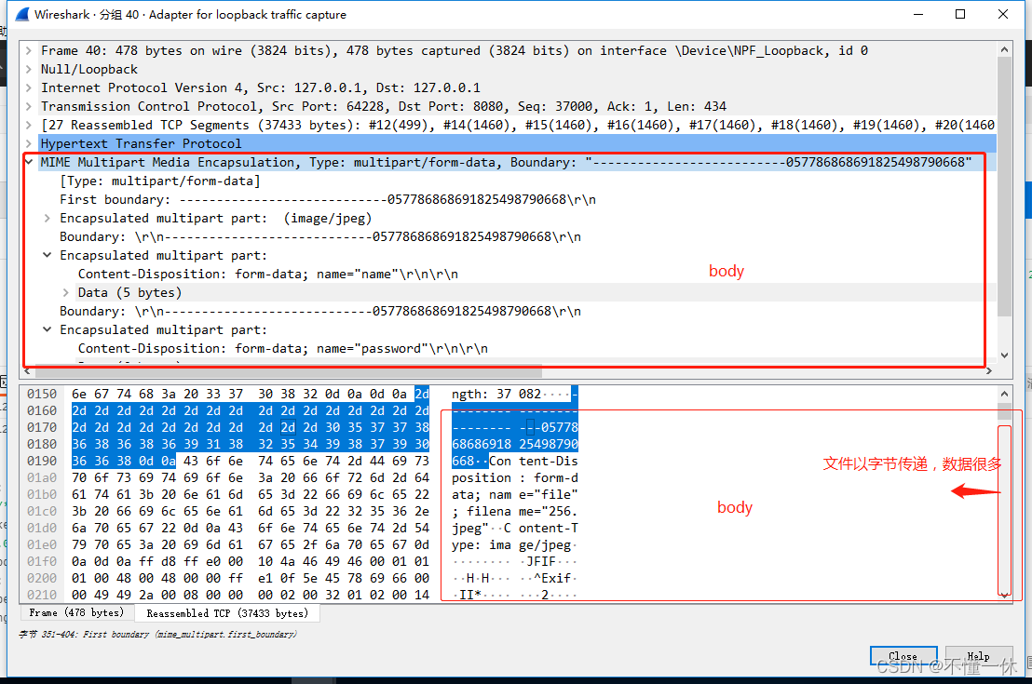The image size is (1032, 684).
Task: Click the Close button
Action: (903, 656)
